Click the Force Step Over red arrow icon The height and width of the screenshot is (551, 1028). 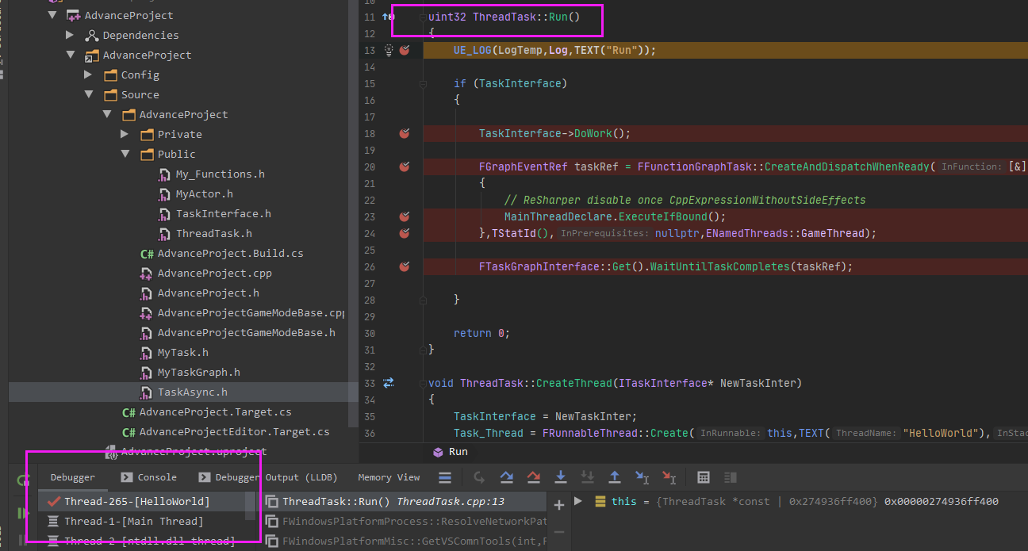pyautogui.click(x=533, y=477)
